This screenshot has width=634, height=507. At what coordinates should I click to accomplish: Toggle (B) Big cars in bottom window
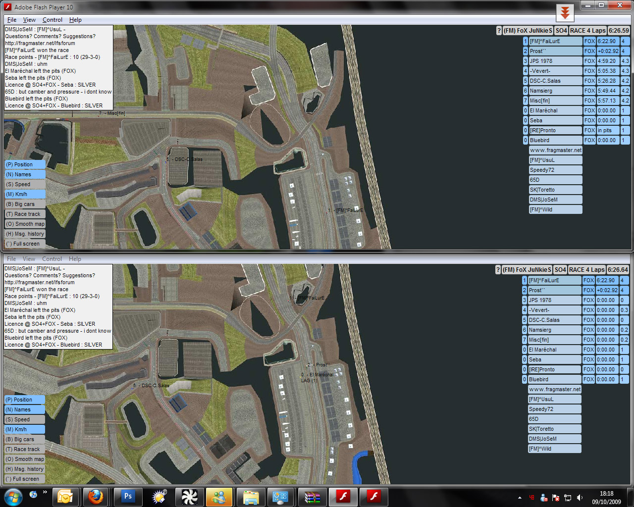(24, 439)
